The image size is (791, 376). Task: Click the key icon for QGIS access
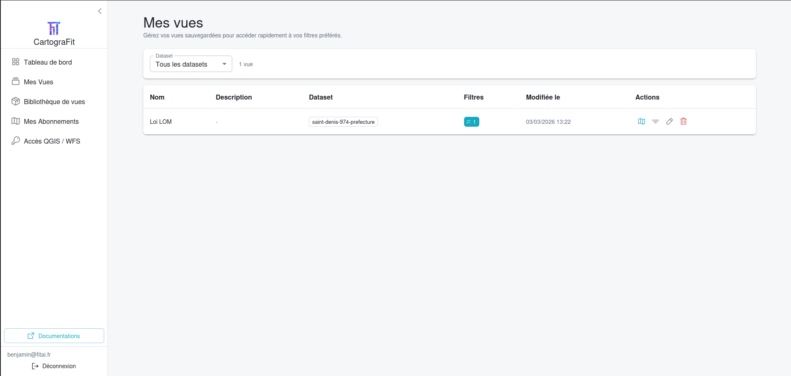point(16,141)
